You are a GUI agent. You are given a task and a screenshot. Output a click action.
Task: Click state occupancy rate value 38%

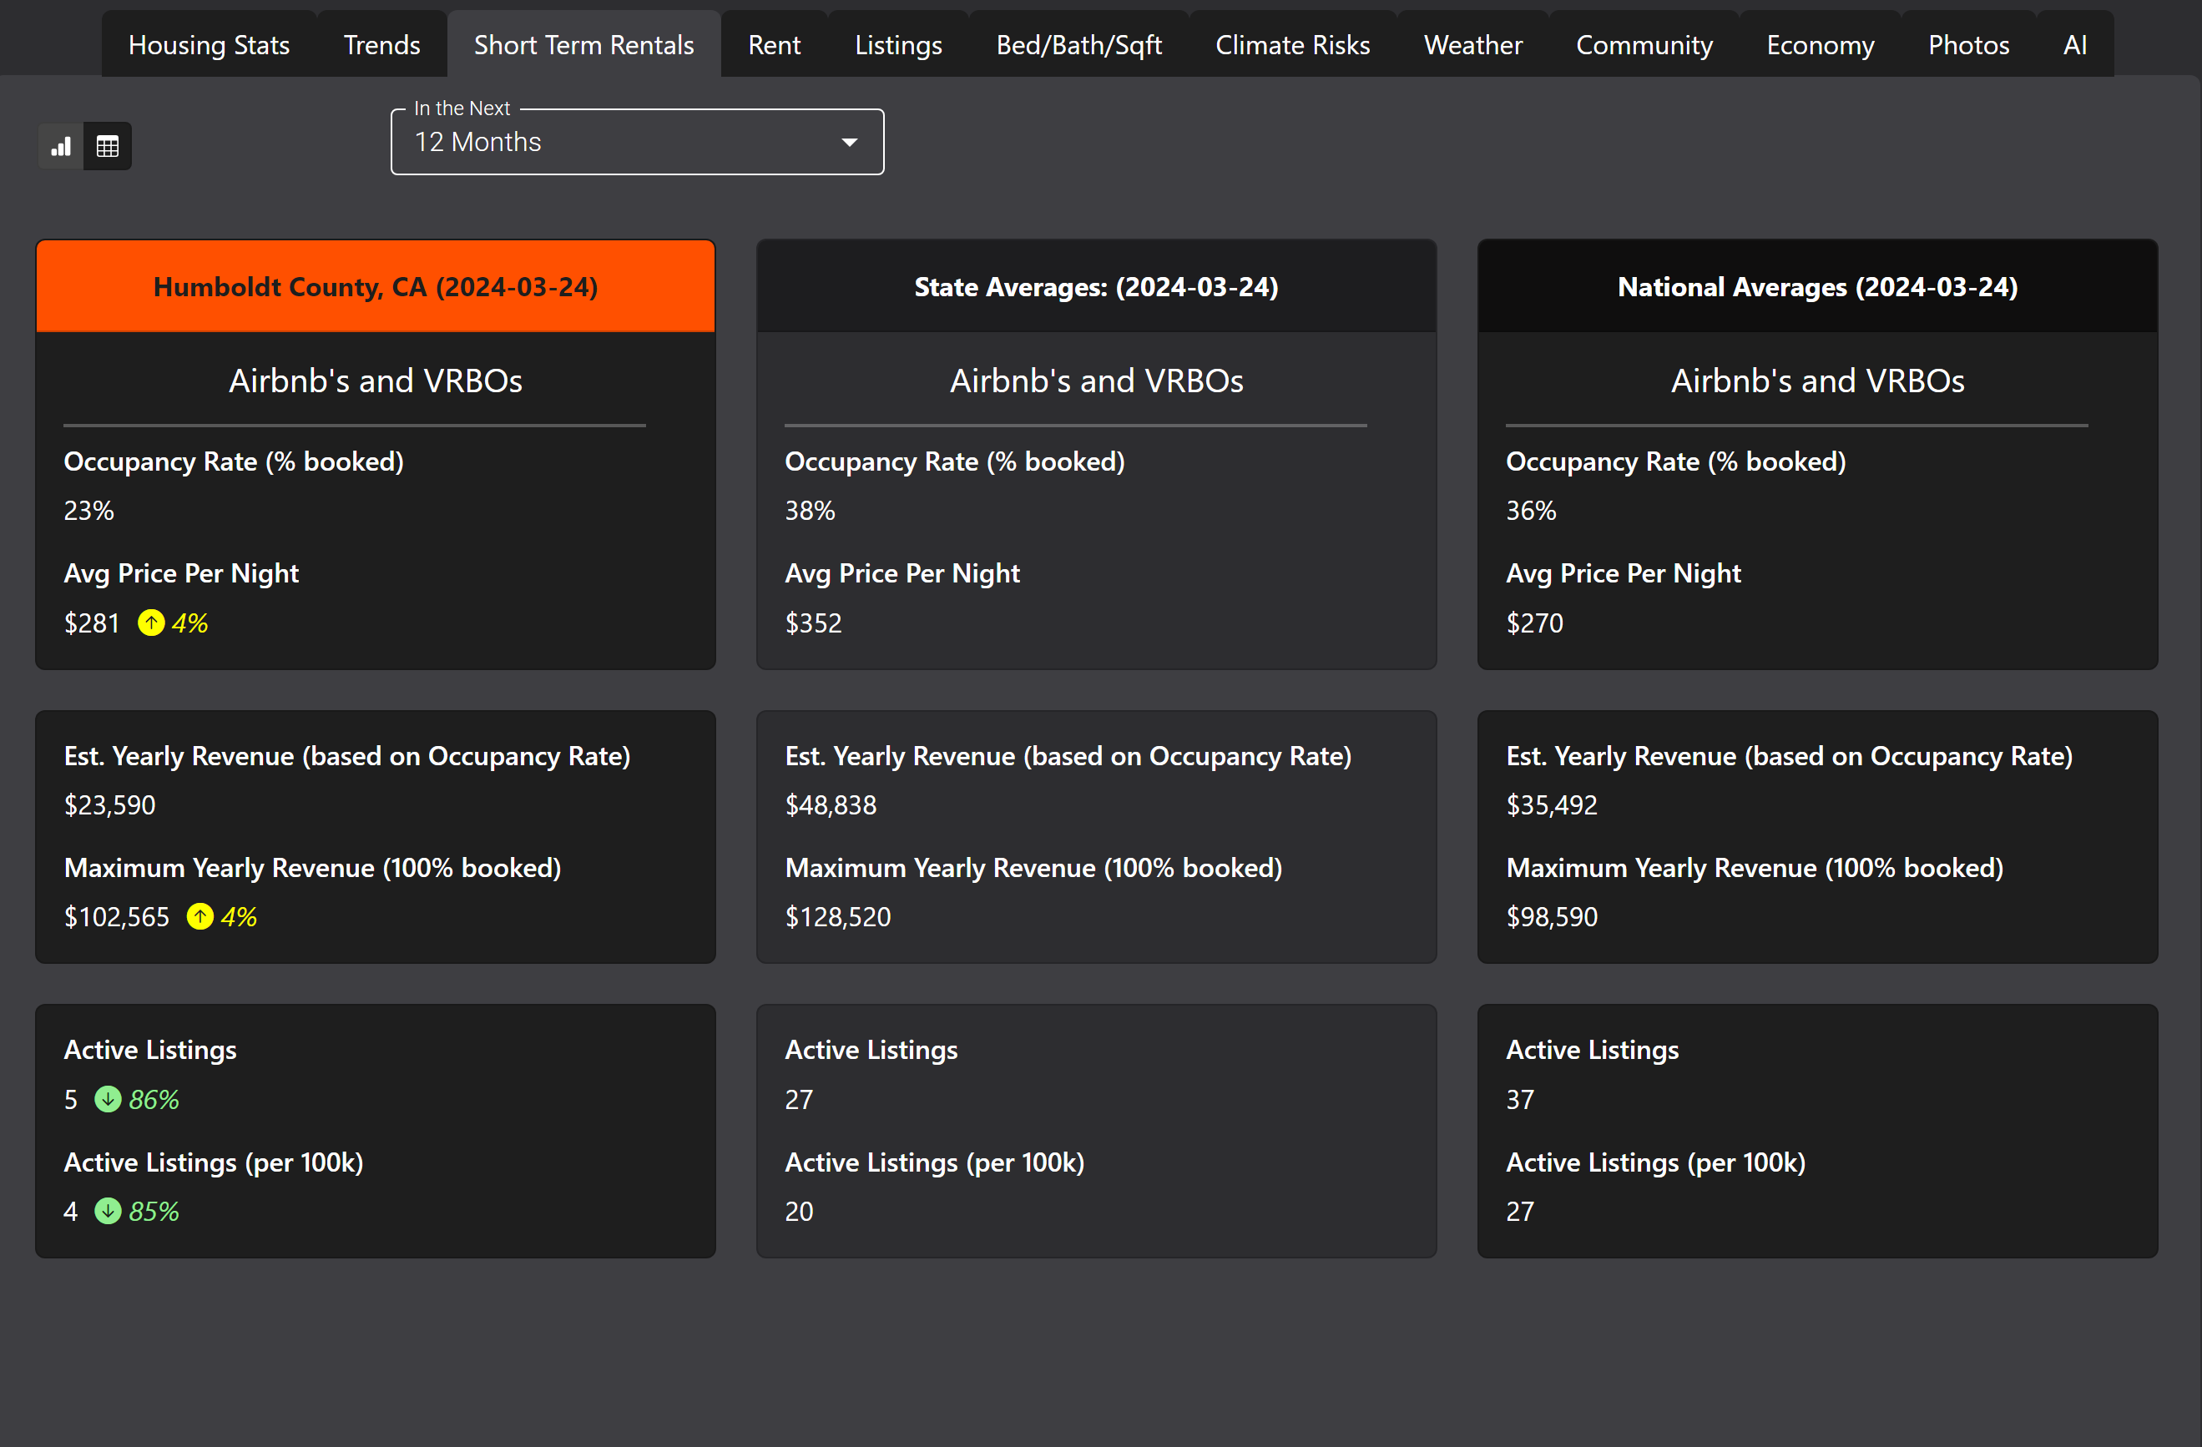point(810,511)
